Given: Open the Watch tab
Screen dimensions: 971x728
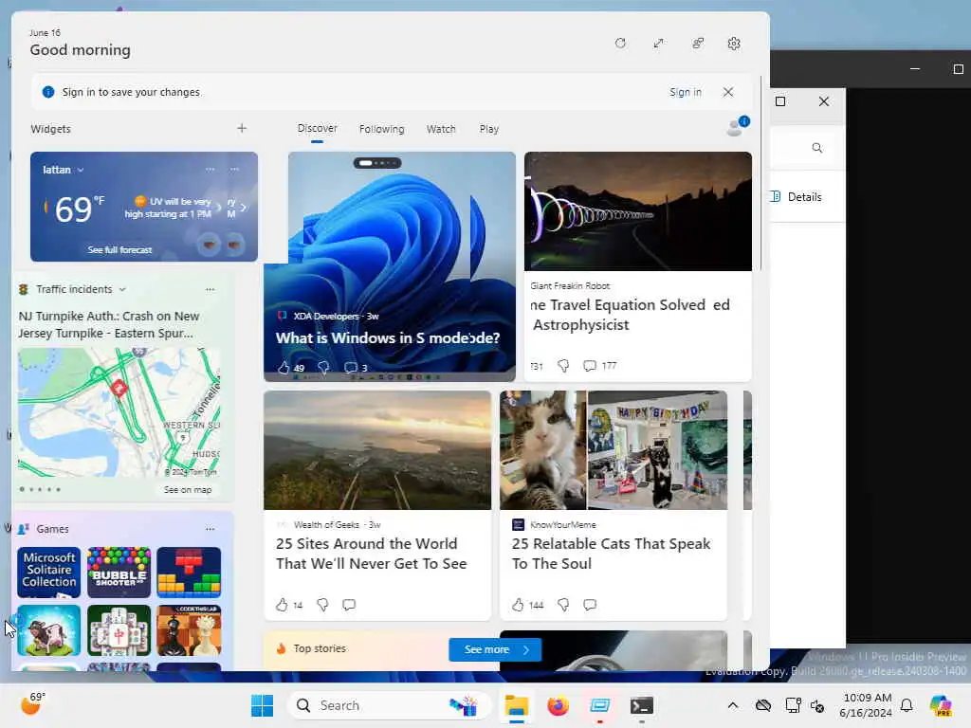Looking at the screenshot, I should 441,129.
